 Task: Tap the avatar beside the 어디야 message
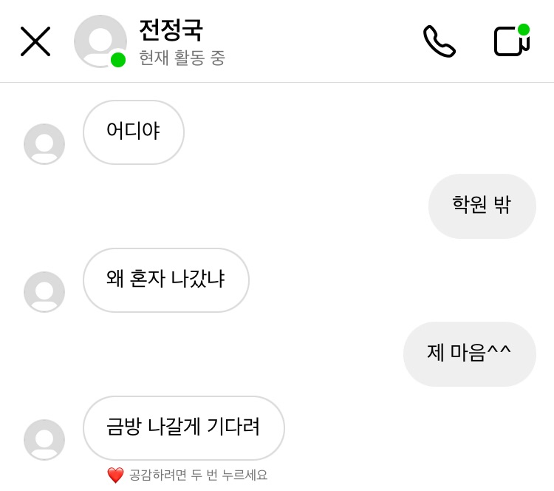pos(44,143)
